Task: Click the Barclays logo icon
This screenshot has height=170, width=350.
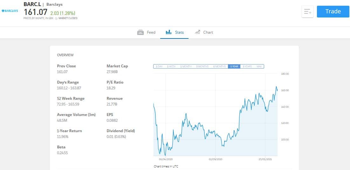Action: click(x=10, y=11)
